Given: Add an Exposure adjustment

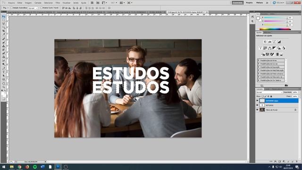Looking at the screenshot, I should tap(279, 42).
